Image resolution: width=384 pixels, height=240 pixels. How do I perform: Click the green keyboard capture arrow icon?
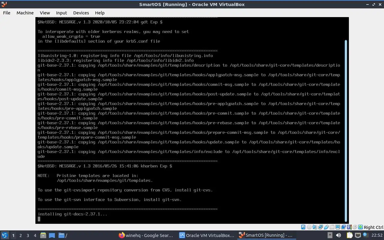(x=360, y=227)
